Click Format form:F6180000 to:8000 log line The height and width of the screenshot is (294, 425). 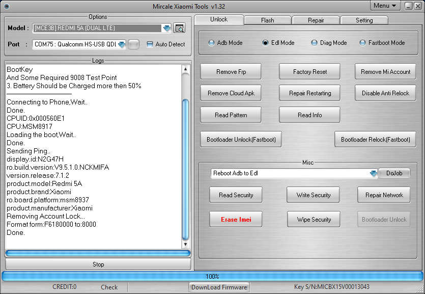(51, 224)
